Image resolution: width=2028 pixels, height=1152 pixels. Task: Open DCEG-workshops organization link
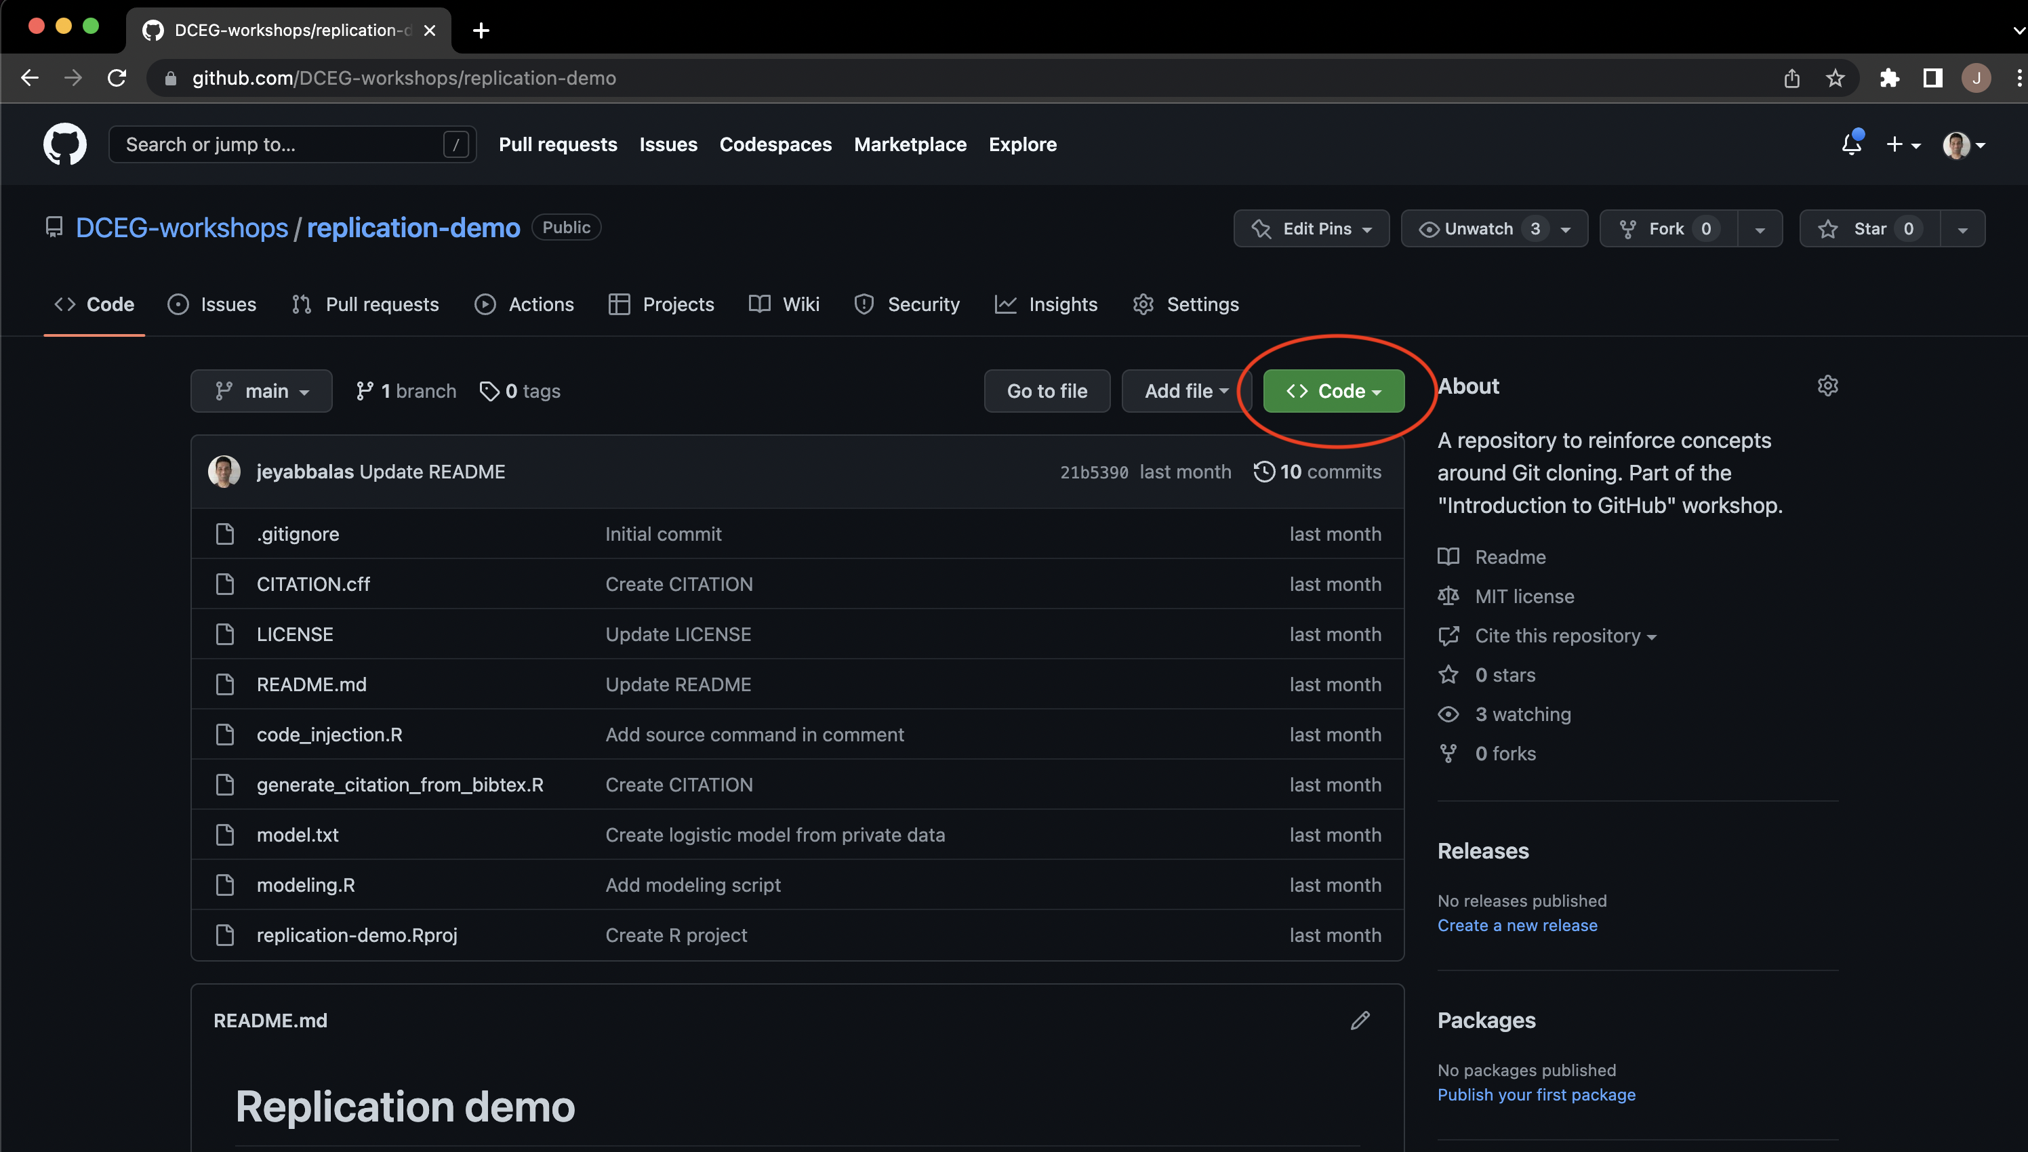click(x=182, y=228)
